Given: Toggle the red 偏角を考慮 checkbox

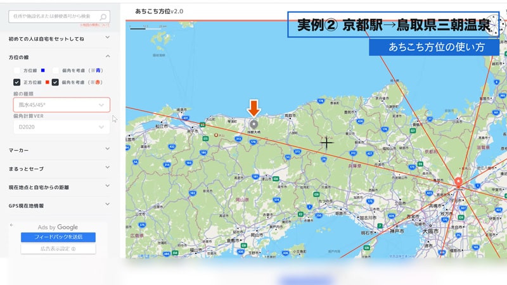Looking at the screenshot, I should point(56,82).
